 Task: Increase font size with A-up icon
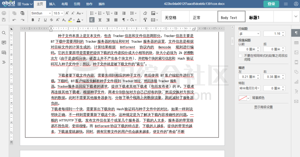pyautogui.click(x=67, y=13)
